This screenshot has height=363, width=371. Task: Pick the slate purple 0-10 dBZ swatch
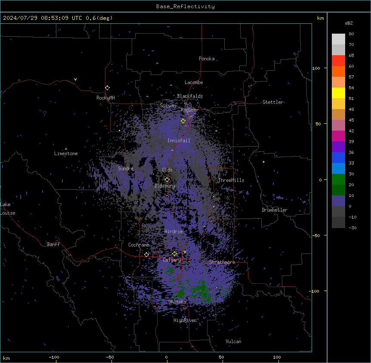click(338, 201)
